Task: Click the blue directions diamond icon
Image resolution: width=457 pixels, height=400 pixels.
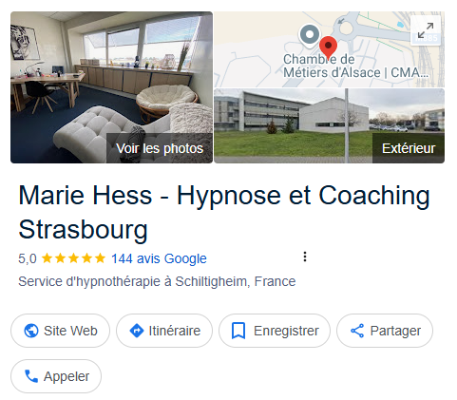Action: (137, 331)
